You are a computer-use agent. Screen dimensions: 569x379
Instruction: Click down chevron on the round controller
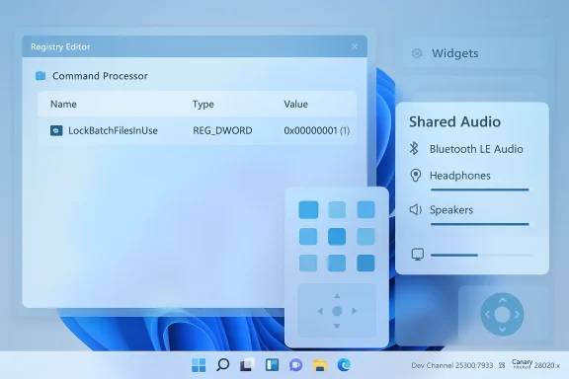point(502,329)
